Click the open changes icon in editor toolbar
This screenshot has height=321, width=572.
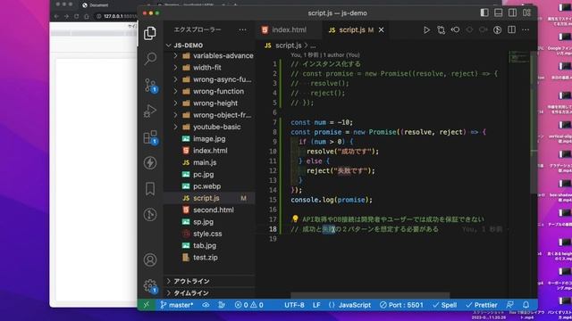(x=441, y=29)
